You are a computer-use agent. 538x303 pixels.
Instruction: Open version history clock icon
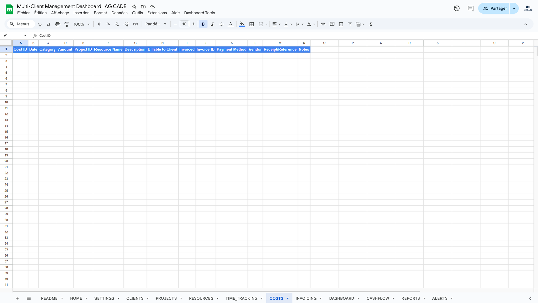[x=457, y=8]
